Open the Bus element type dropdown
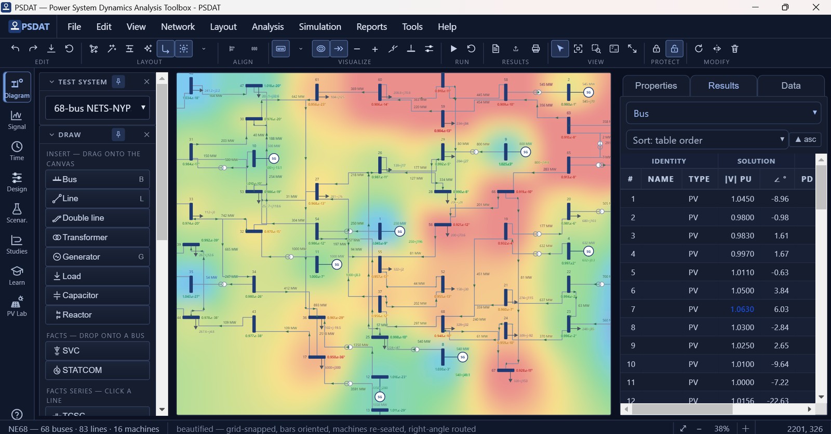 tap(723, 114)
